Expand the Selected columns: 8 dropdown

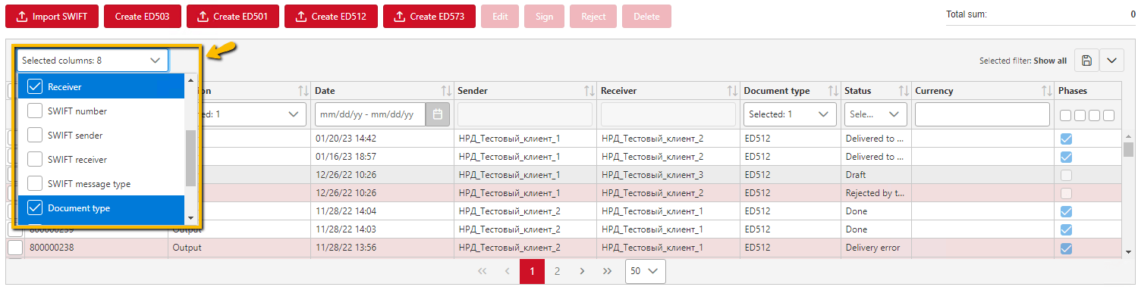click(x=93, y=61)
